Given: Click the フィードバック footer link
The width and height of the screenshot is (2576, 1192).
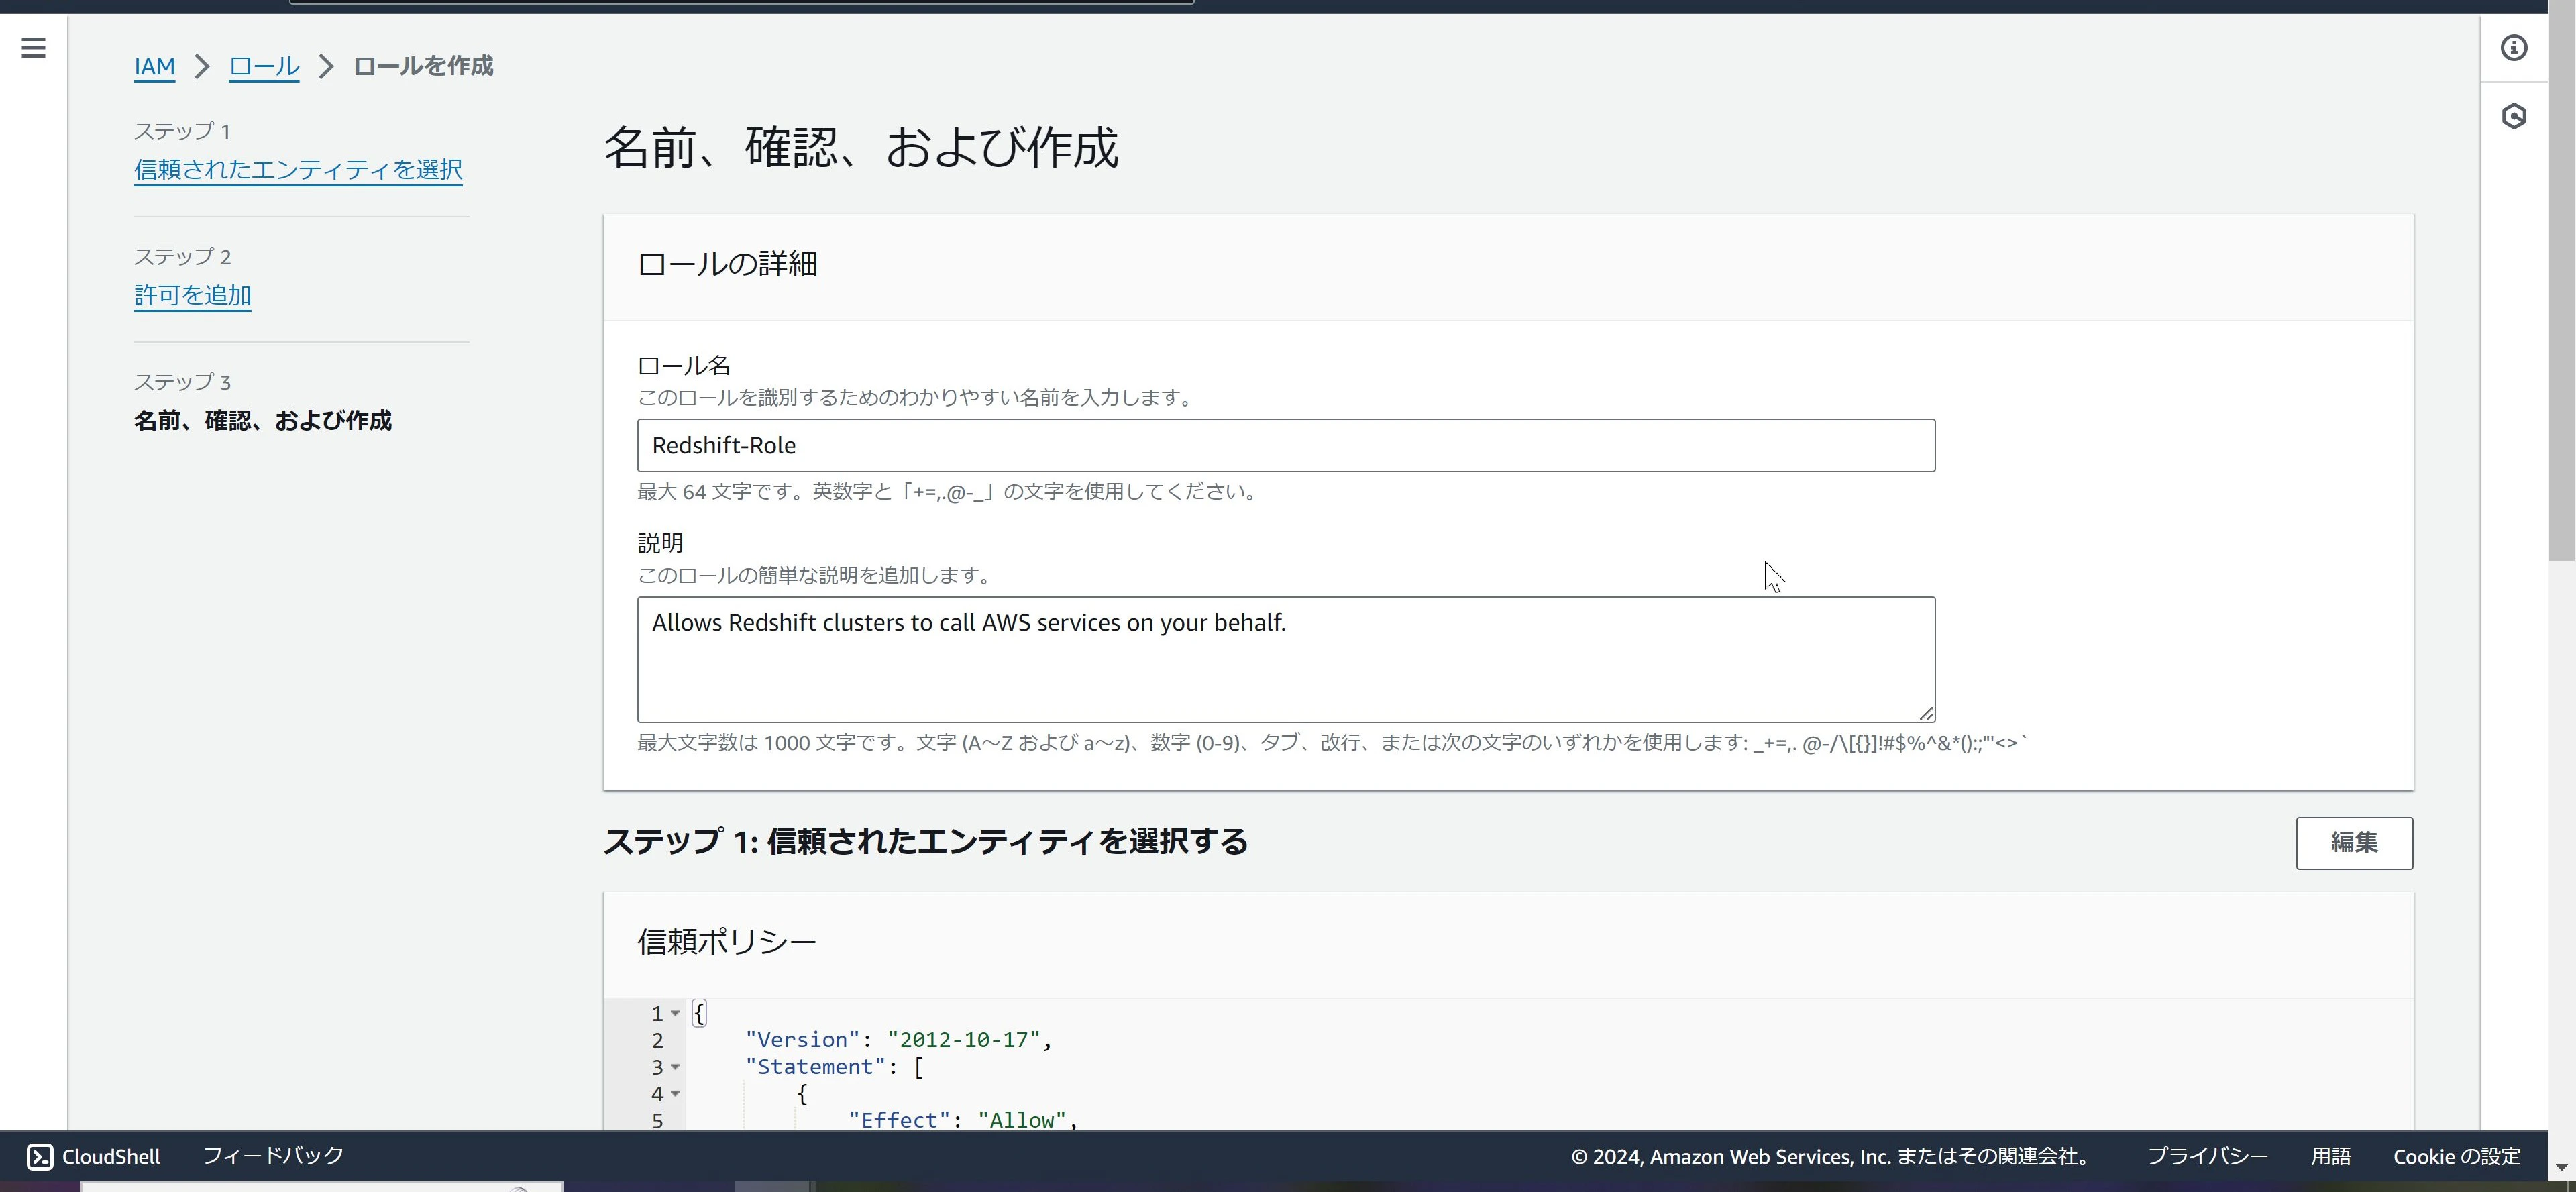Looking at the screenshot, I should click(273, 1156).
